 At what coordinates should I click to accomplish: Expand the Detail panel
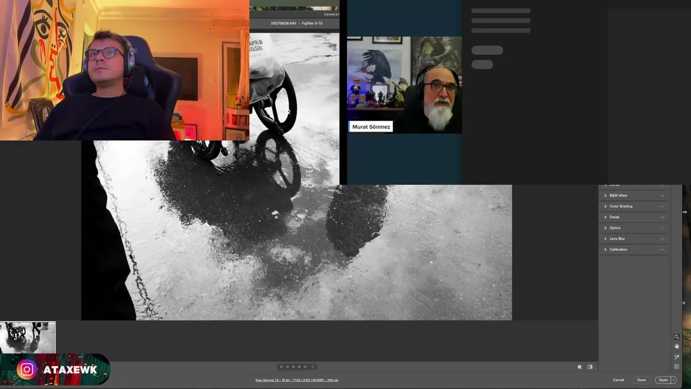tap(605, 217)
